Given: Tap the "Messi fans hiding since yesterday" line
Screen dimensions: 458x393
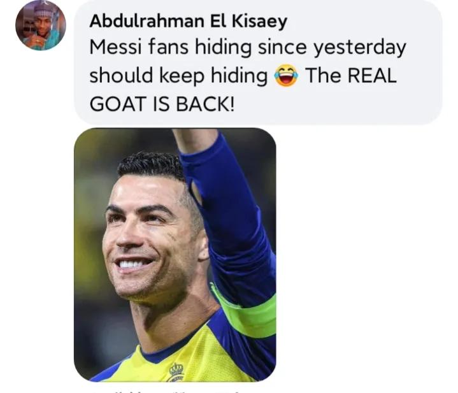Looking at the screenshot, I should click(248, 48).
